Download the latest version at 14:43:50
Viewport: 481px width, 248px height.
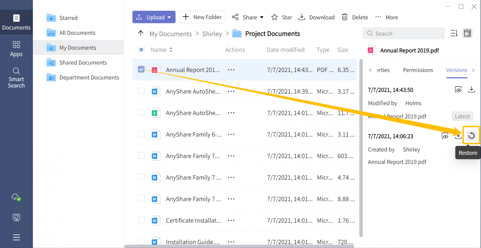pyautogui.click(x=471, y=89)
